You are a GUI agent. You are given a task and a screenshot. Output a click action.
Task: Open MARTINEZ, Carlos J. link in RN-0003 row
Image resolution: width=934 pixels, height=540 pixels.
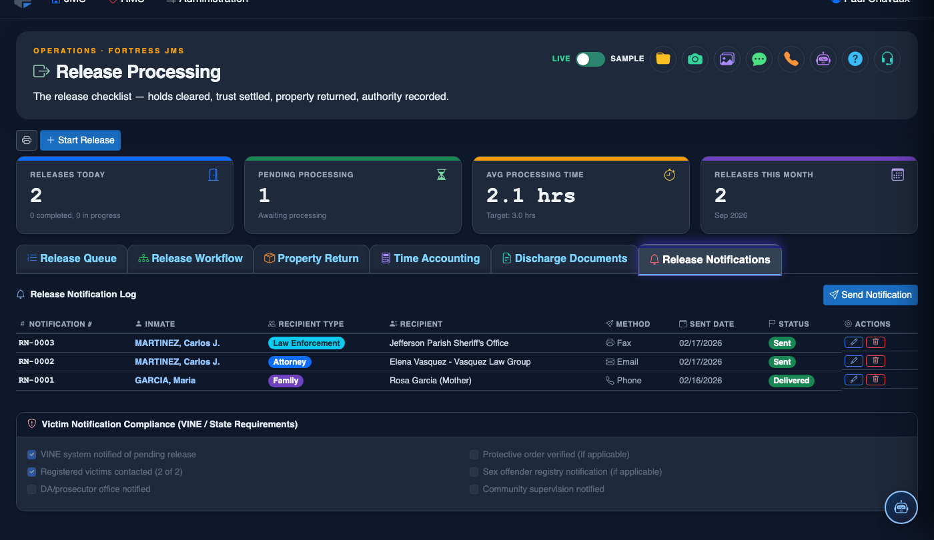(177, 343)
